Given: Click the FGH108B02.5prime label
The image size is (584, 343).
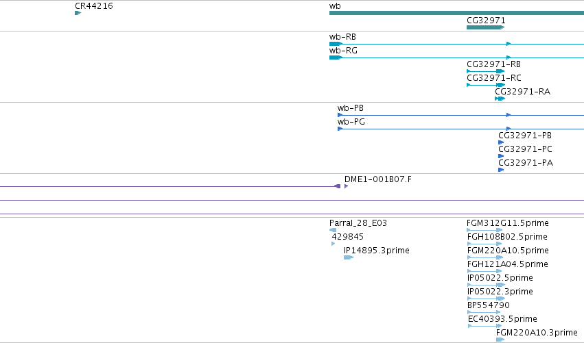Looking at the screenshot, I should tap(507, 237).
